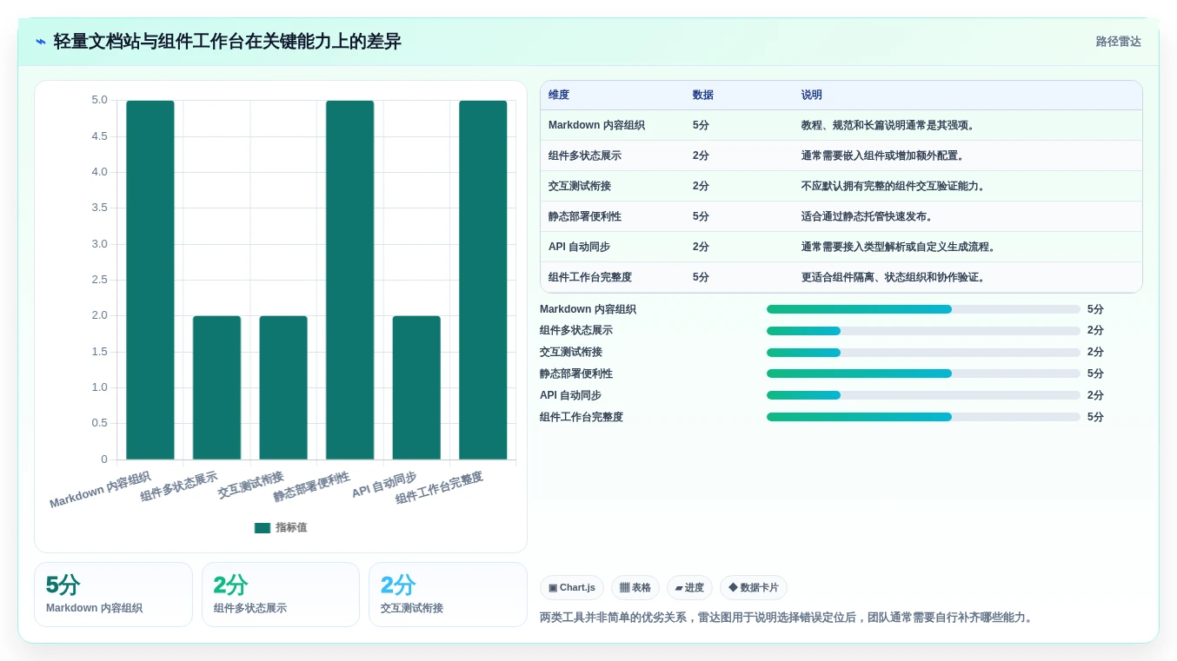Click the 2.0 y-axis tick label
Viewport: 1177px width, 661px height.
pyautogui.click(x=99, y=315)
